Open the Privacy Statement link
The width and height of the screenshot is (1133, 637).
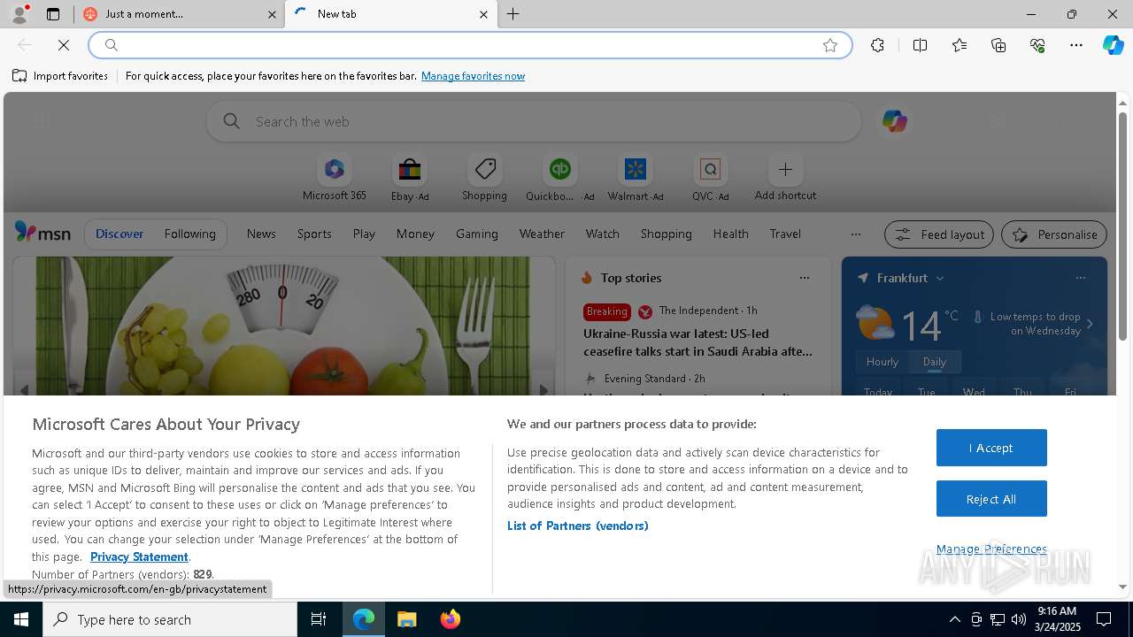[139, 556]
